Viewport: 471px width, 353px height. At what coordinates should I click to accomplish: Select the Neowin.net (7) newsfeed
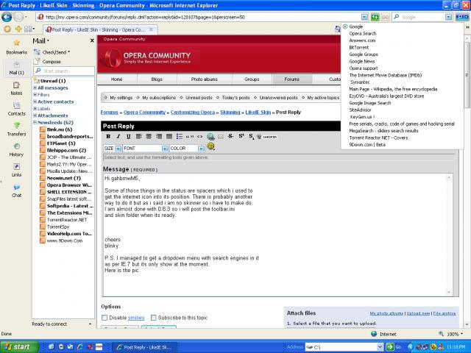point(60,178)
